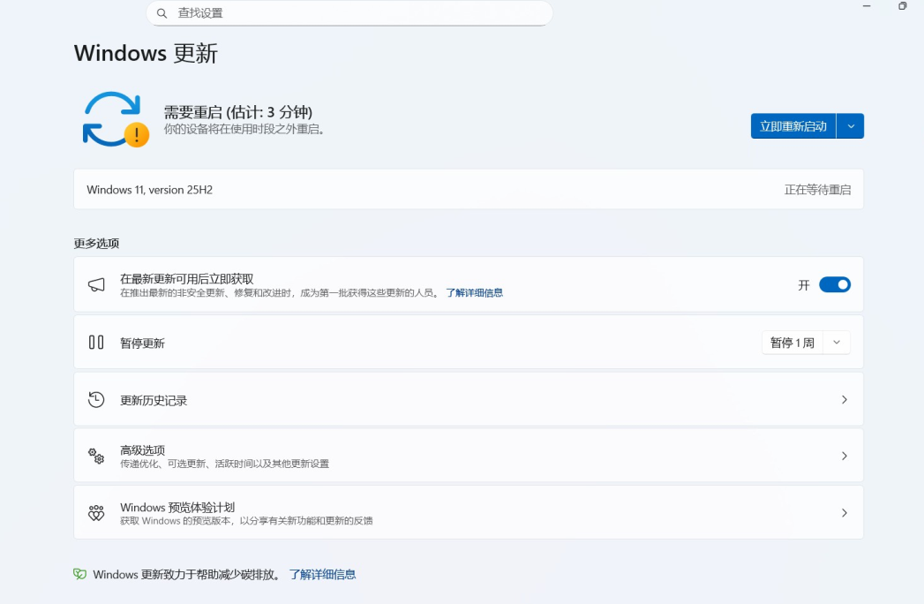
Task: Click the 开 toggle state label
Action: point(804,285)
